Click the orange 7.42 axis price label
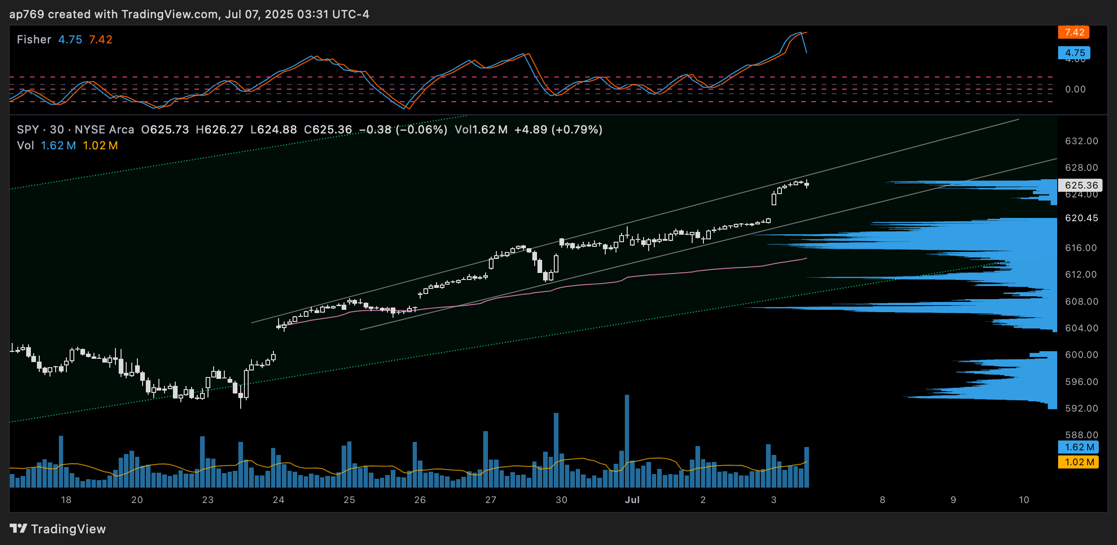The height and width of the screenshot is (545, 1117). point(1074,32)
